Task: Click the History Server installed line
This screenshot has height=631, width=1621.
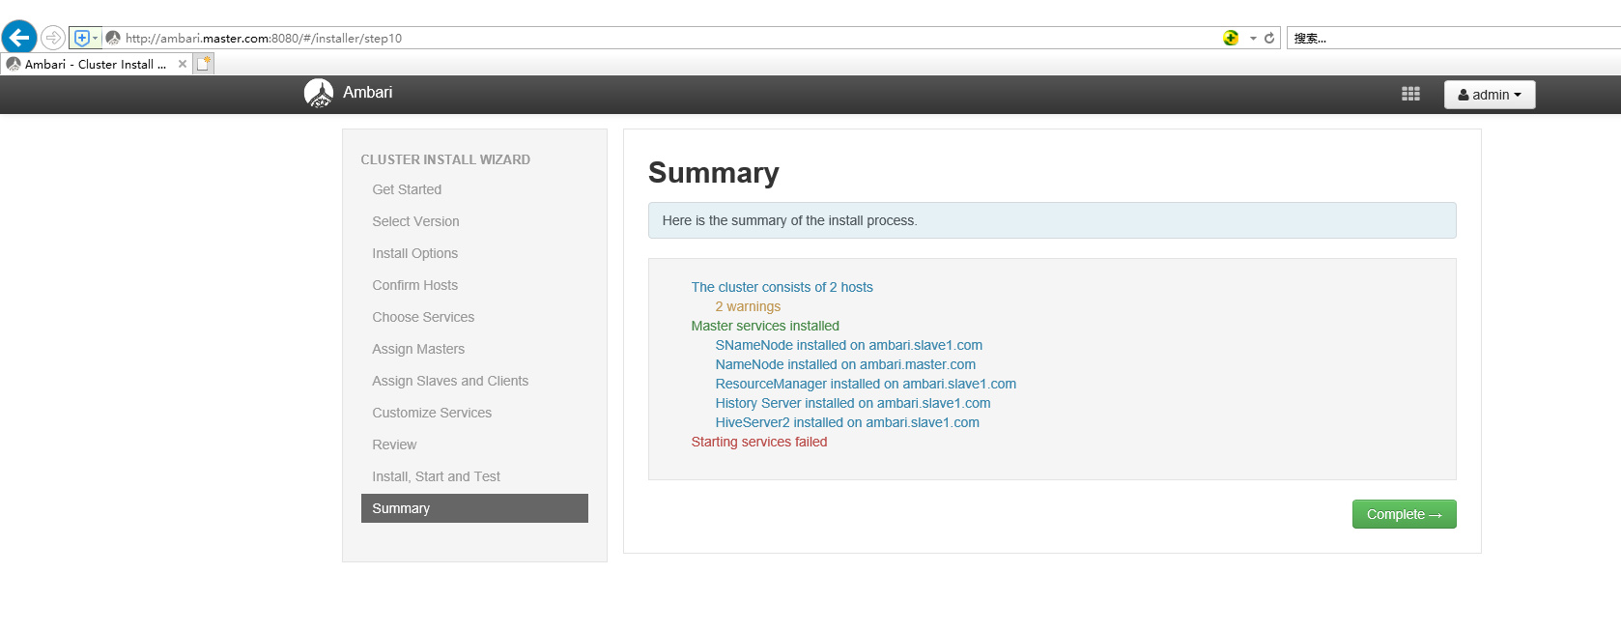Action: 853,403
